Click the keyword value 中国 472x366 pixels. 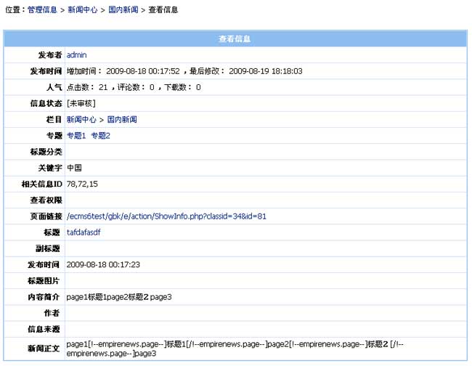[74, 168]
